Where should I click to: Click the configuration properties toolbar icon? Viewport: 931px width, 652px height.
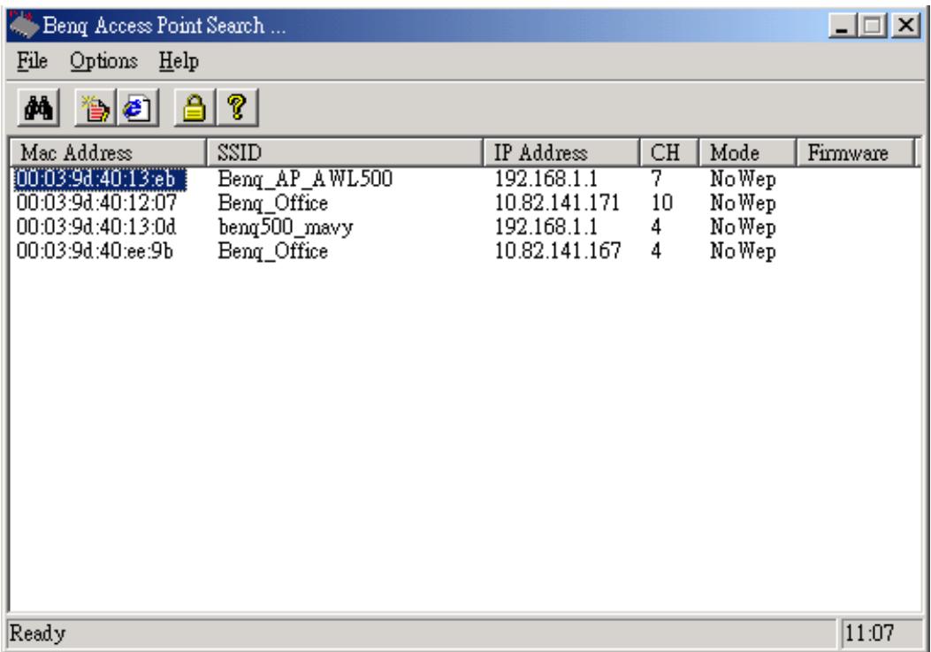click(x=95, y=108)
